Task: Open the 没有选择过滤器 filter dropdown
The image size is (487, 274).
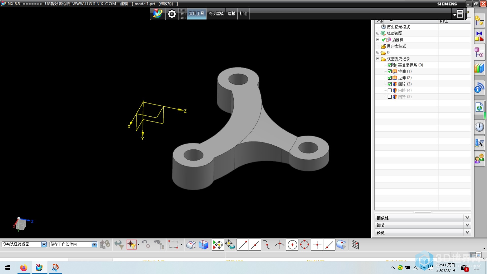Action: 44,244
